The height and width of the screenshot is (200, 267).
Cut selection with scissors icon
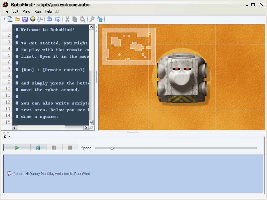(67, 19)
